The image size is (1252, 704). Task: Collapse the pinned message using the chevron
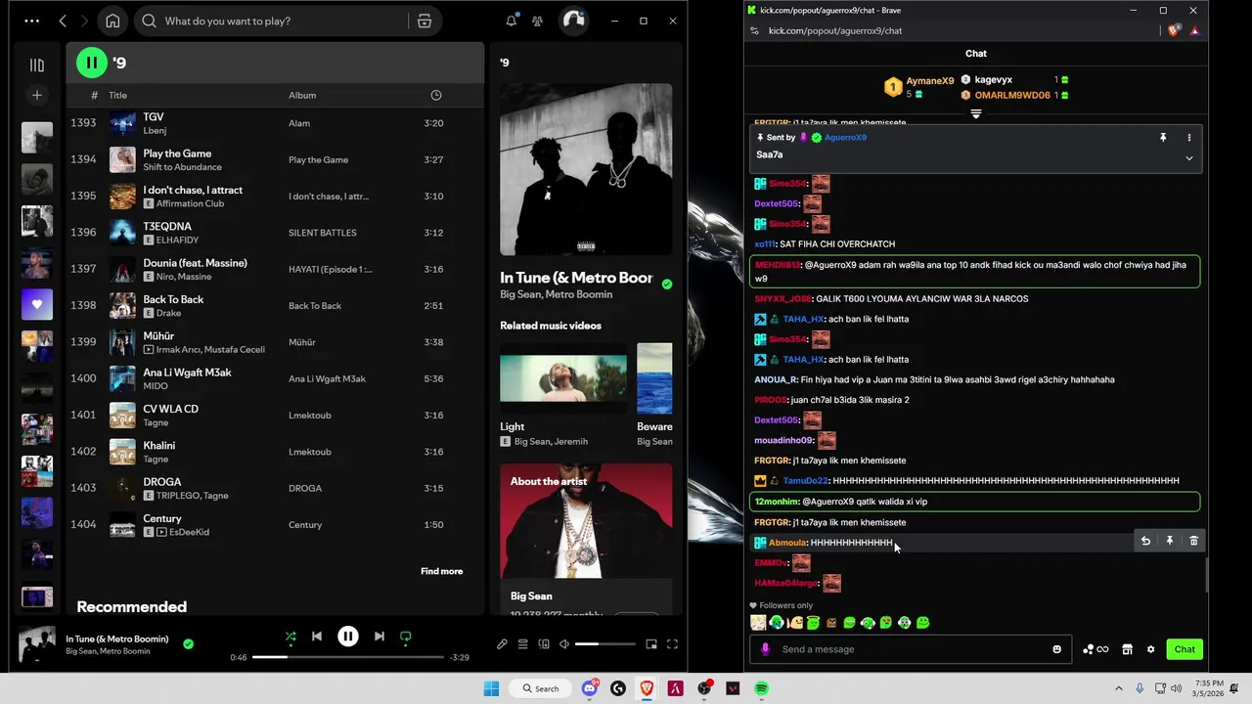pos(1189,157)
